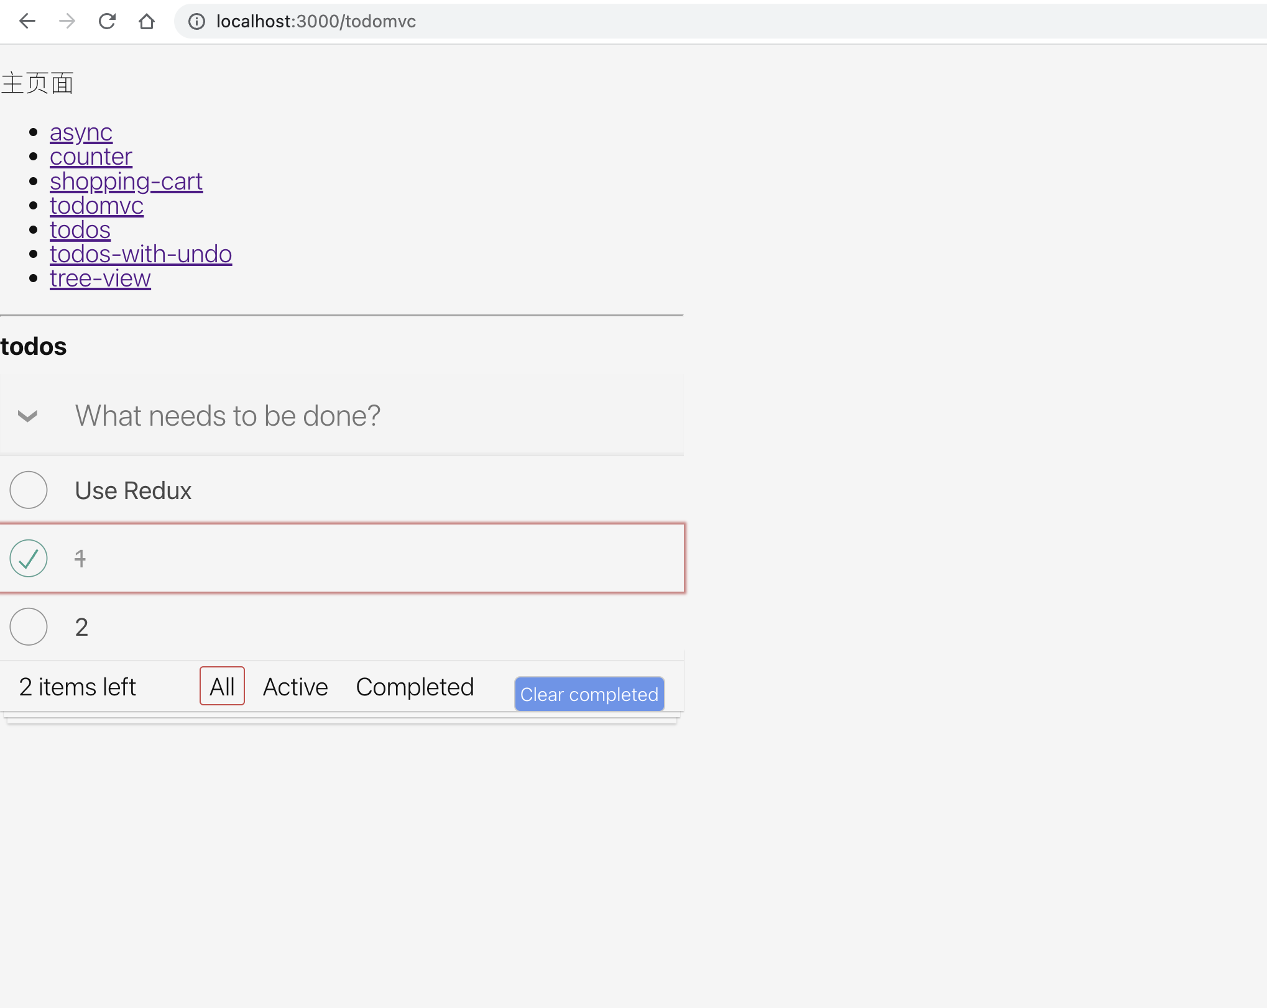Viewport: 1267px width, 1008px height.
Task: Focus the 'What needs to be done?' field
Action: (373, 416)
